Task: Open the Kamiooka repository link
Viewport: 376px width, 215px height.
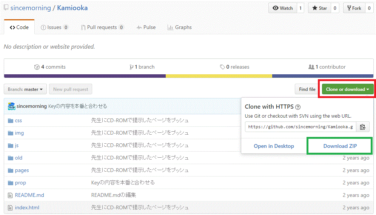Action: (72, 8)
